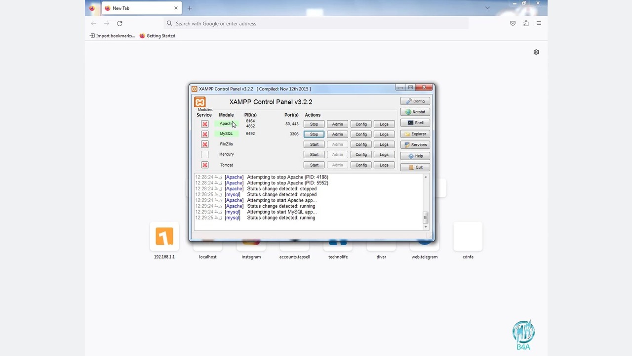Open MySQL Admin page
The height and width of the screenshot is (356, 632).
click(x=337, y=134)
